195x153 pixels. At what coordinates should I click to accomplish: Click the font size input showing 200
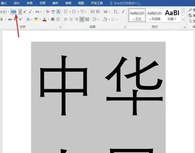[x=14, y=12]
